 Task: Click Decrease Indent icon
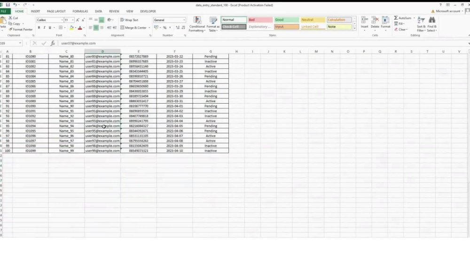click(x=109, y=28)
